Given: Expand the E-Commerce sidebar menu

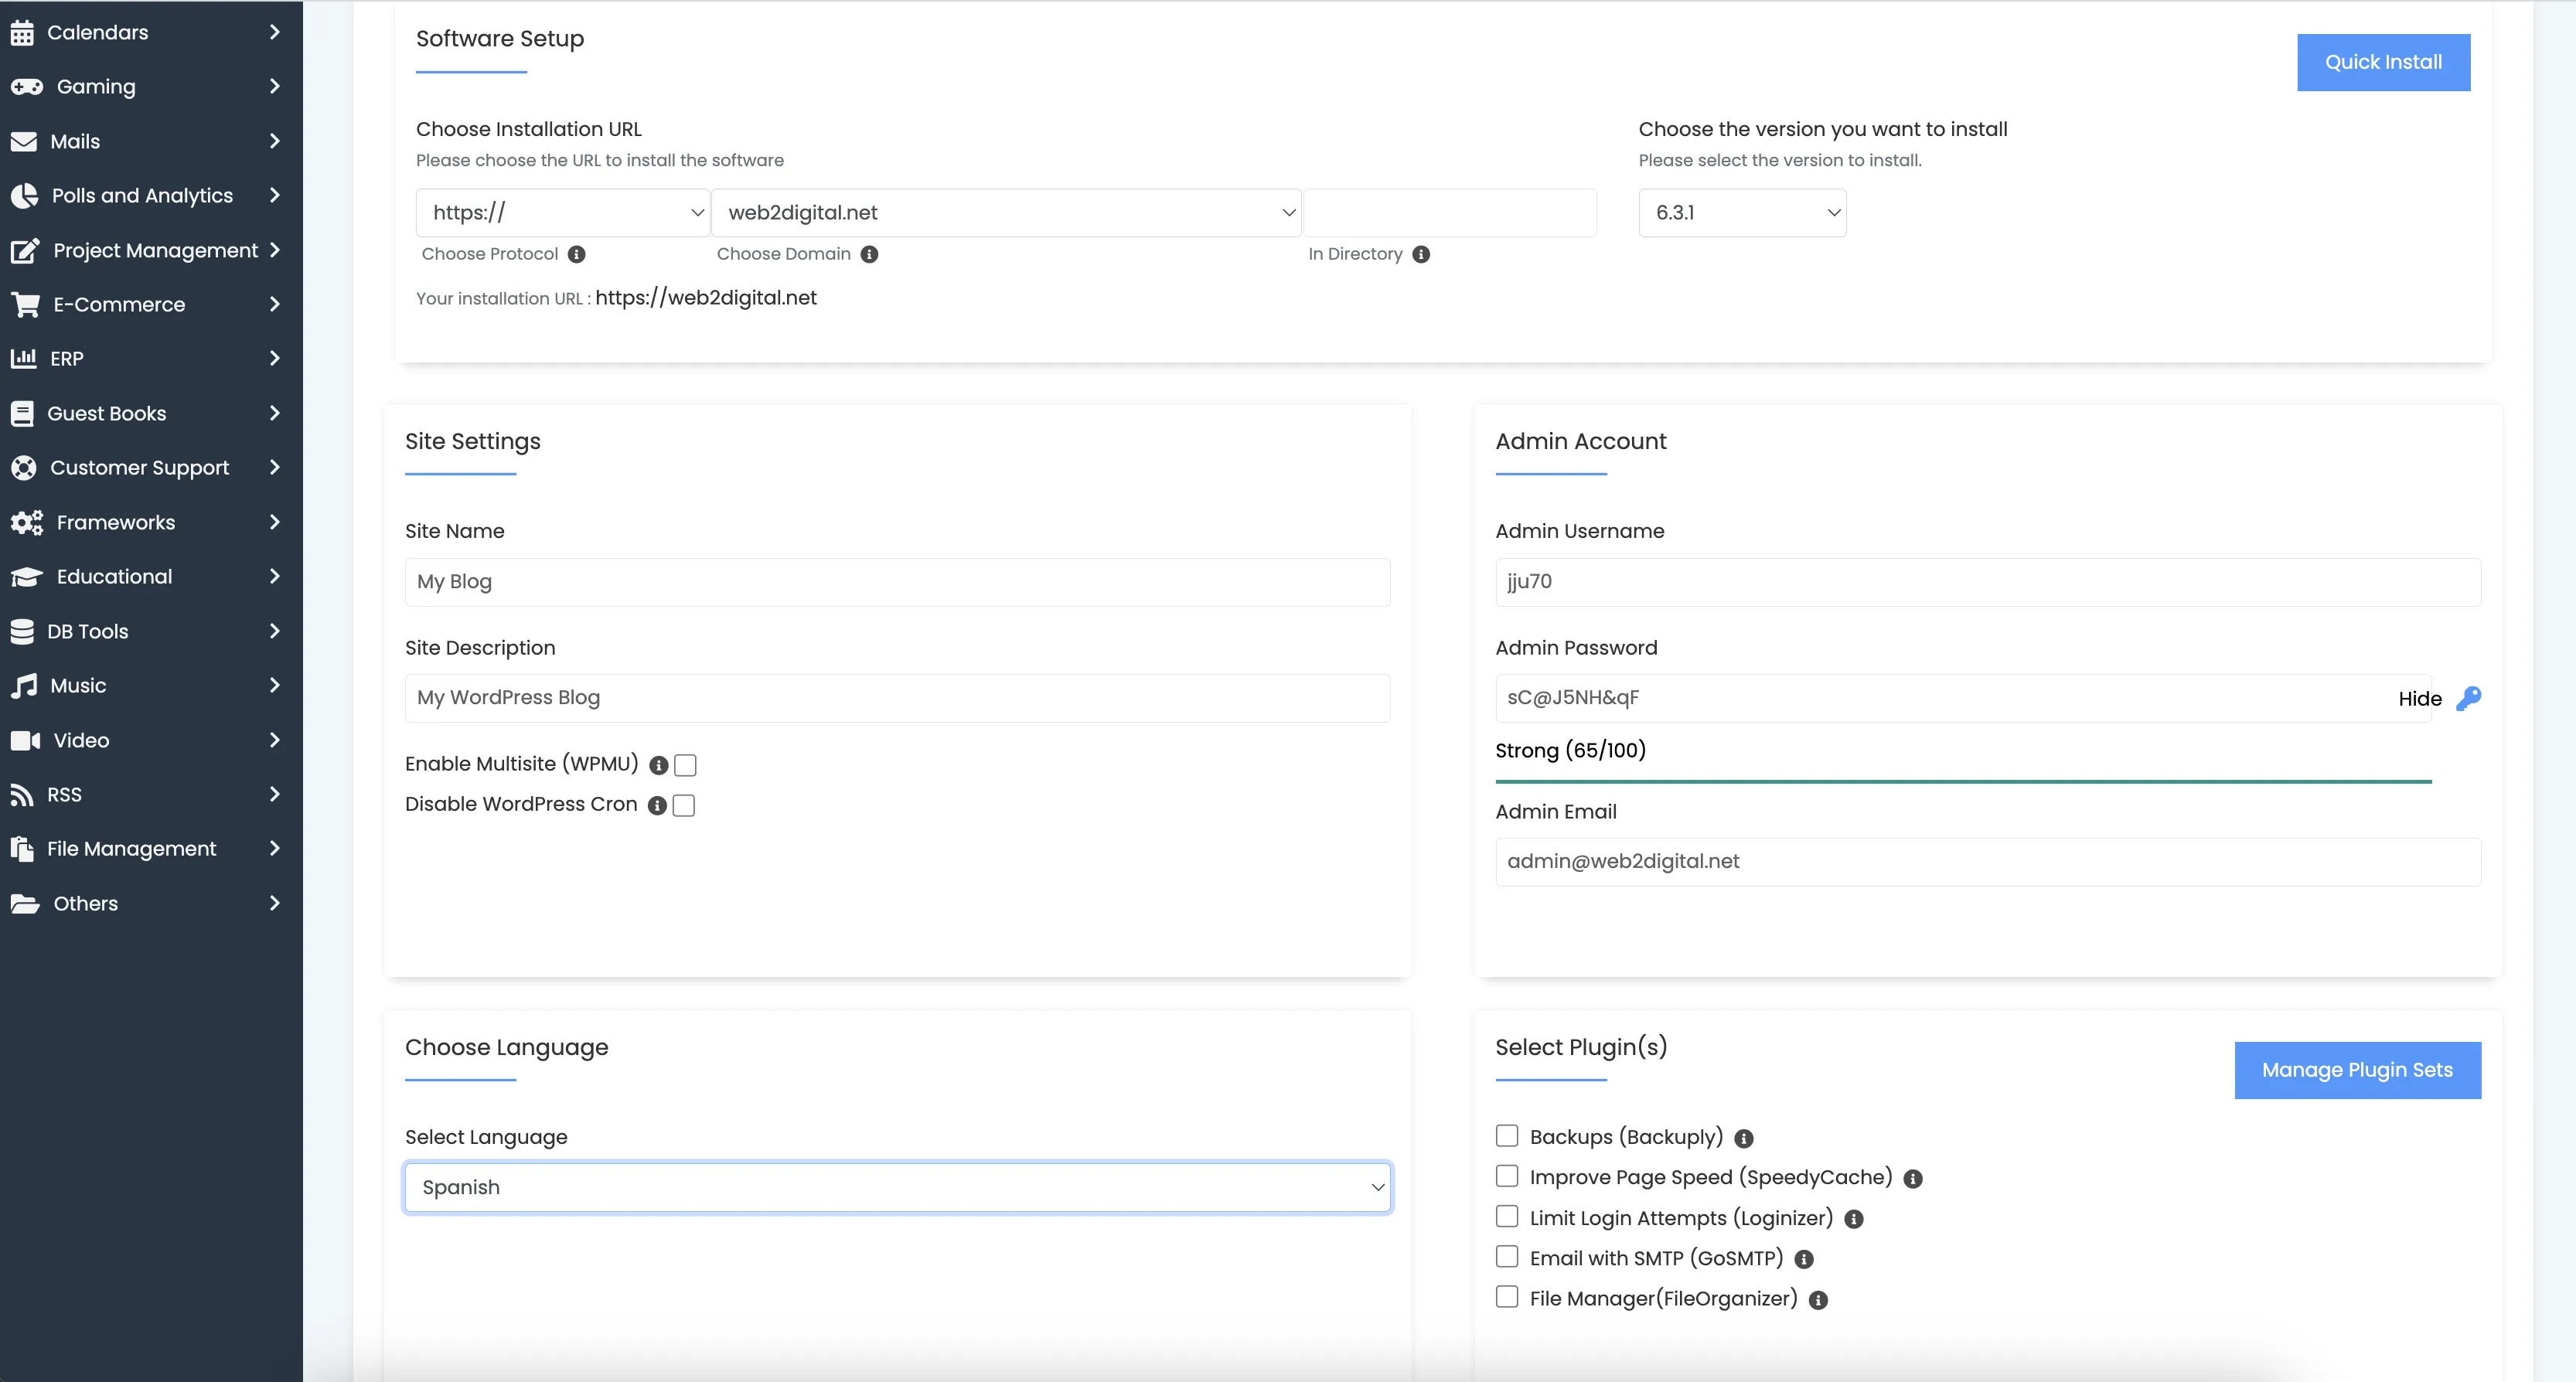Looking at the screenshot, I should pos(150,303).
